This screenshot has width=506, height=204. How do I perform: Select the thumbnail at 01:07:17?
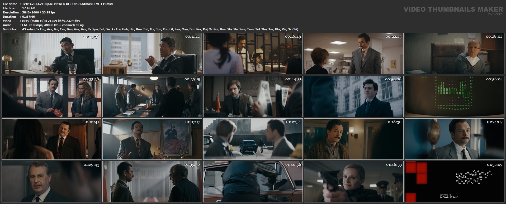(x=152, y=139)
